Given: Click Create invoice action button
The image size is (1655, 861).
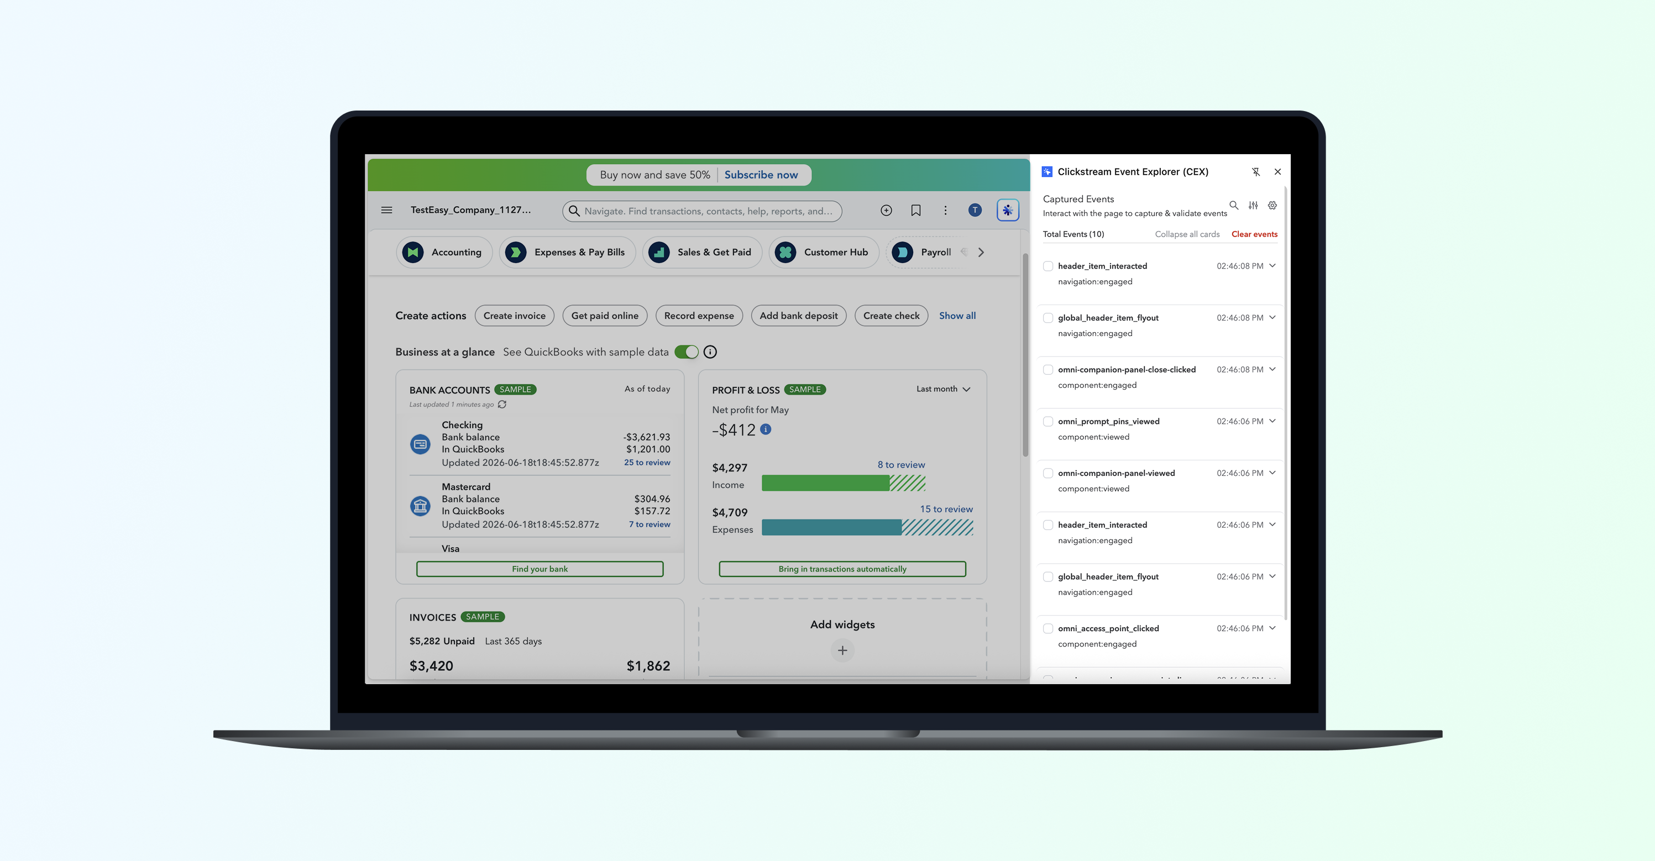Looking at the screenshot, I should 514,316.
